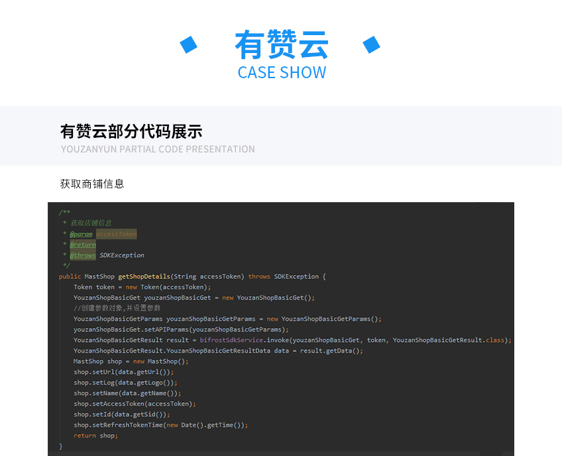Screen dimensions: 562x456
Task: Click the blue diamond left of 有赞云
Action: tap(189, 44)
